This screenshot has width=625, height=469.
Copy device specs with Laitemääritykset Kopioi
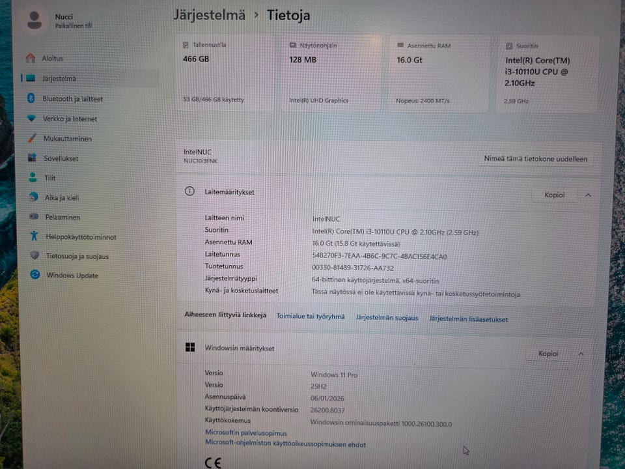(x=555, y=195)
